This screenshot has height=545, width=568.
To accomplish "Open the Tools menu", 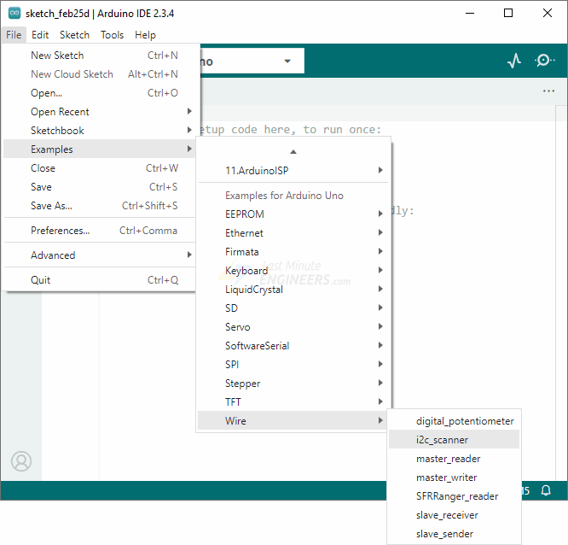I will (x=112, y=35).
